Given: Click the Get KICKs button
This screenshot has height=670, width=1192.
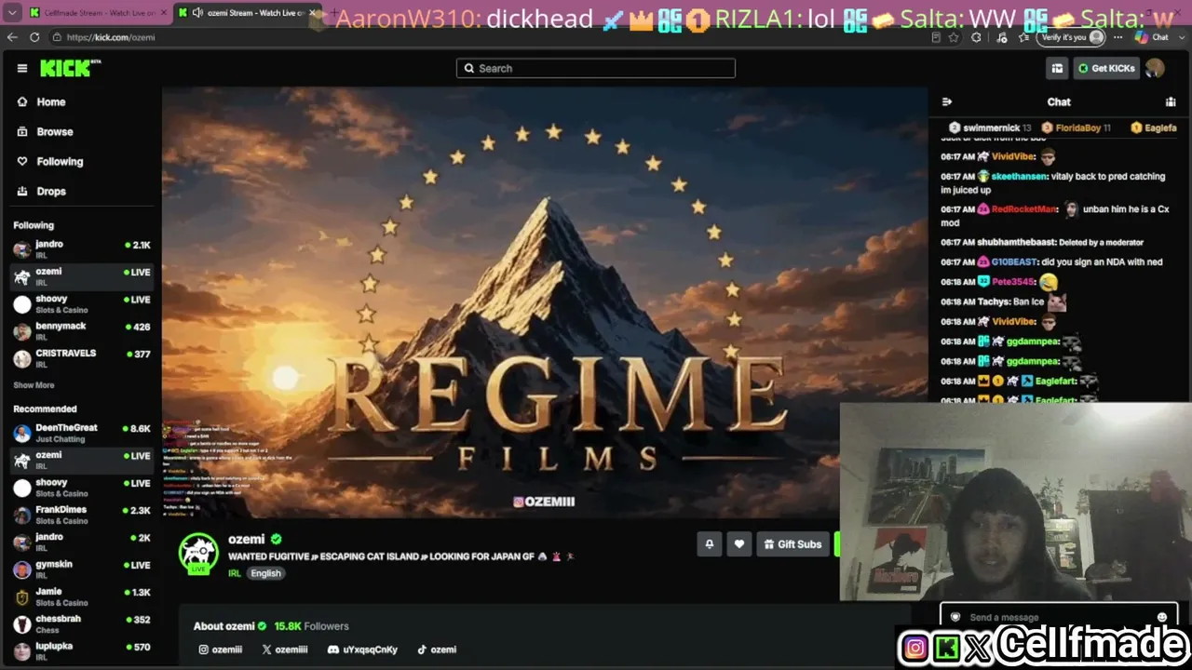Looking at the screenshot, I should [x=1107, y=68].
